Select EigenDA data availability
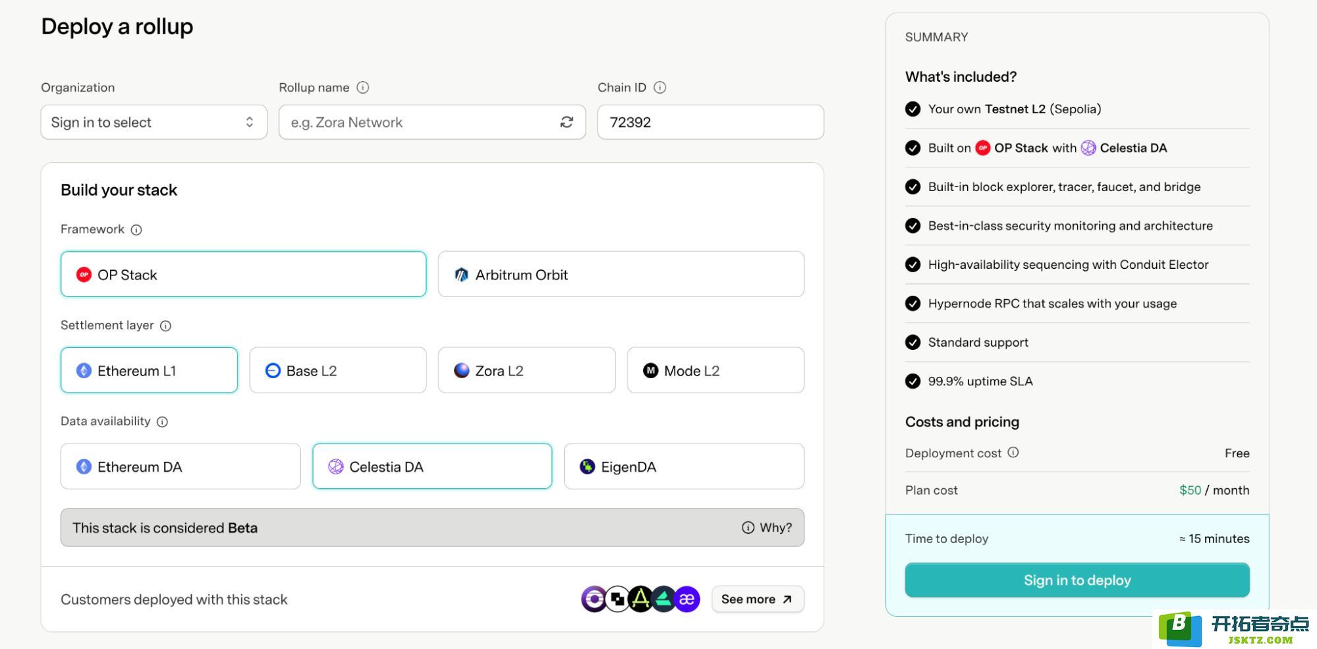 coord(684,466)
